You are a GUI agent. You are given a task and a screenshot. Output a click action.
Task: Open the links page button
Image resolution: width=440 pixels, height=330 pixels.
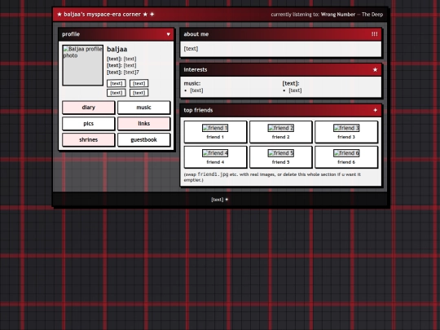click(x=143, y=124)
